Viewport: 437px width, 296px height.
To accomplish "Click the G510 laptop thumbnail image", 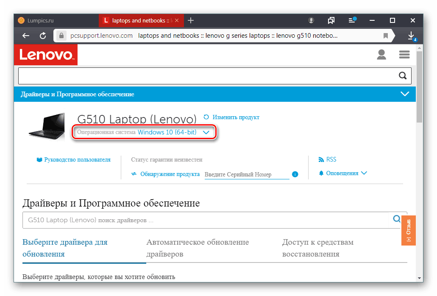I will pos(47,126).
